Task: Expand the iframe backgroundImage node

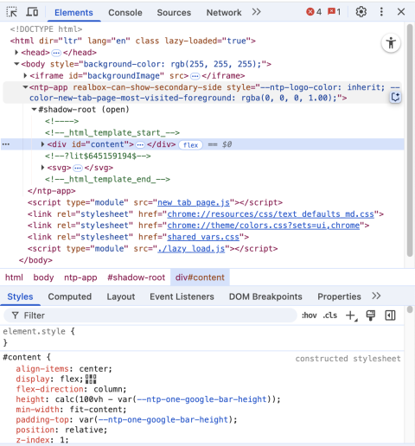Action: click(25, 75)
